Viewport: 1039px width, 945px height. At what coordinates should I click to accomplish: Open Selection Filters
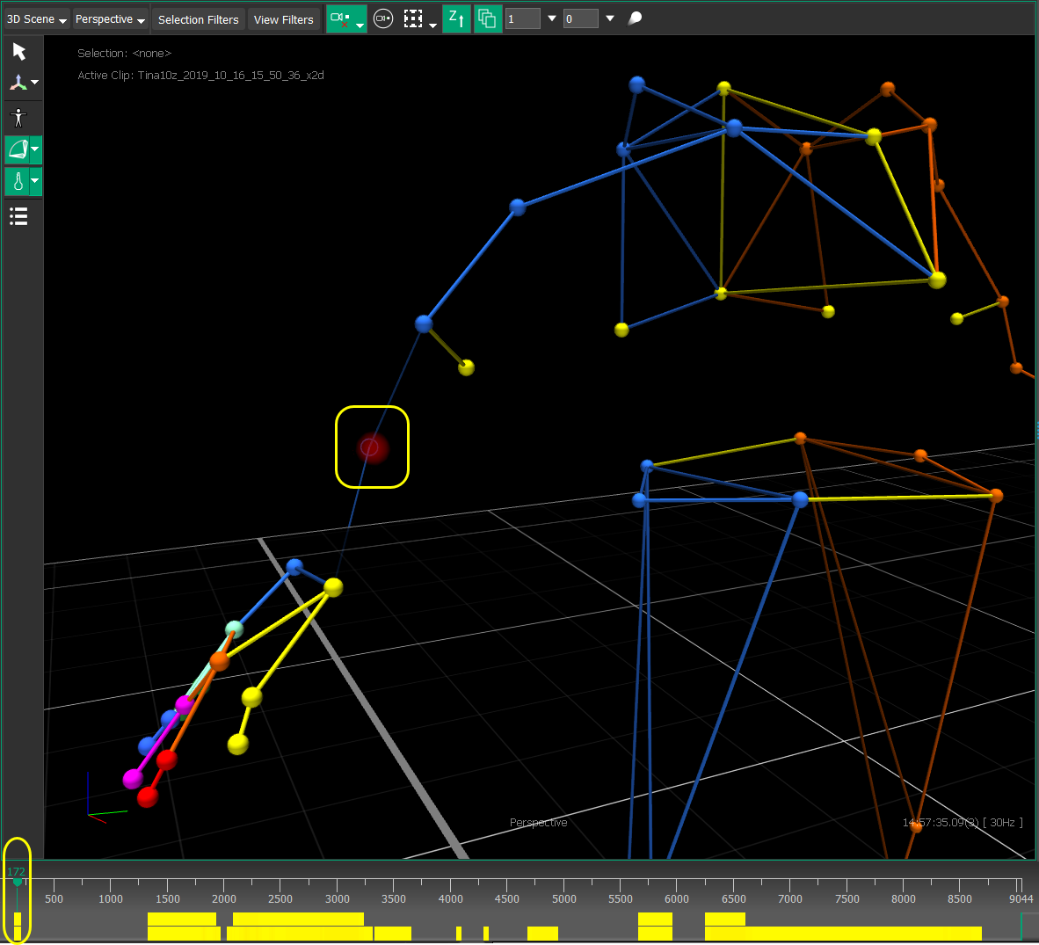(198, 19)
